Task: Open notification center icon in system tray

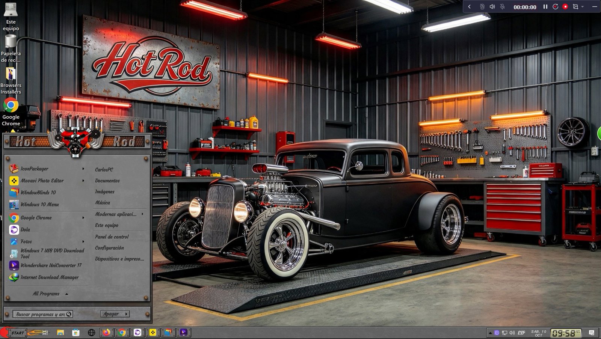Action: pyautogui.click(x=592, y=333)
